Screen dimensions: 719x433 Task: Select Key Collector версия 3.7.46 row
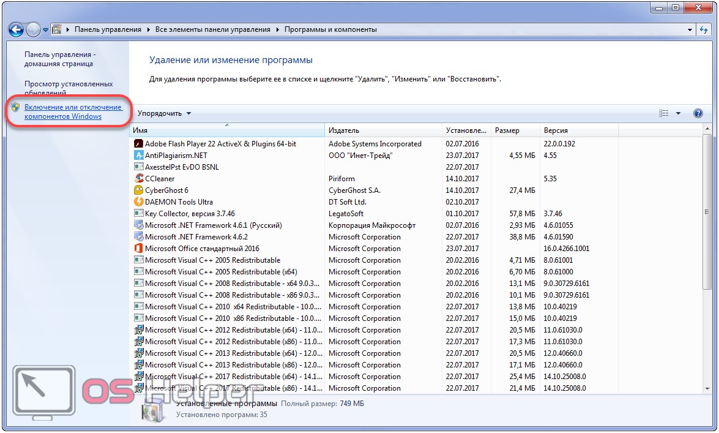coord(190,214)
